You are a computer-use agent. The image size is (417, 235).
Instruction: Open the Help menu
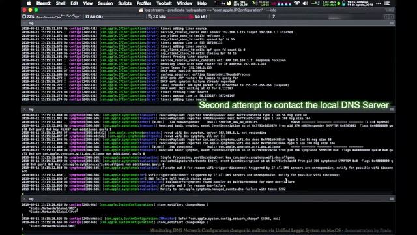pos(202,3)
